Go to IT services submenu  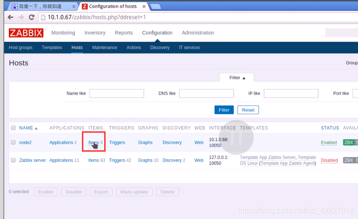[x=189, y=47]
